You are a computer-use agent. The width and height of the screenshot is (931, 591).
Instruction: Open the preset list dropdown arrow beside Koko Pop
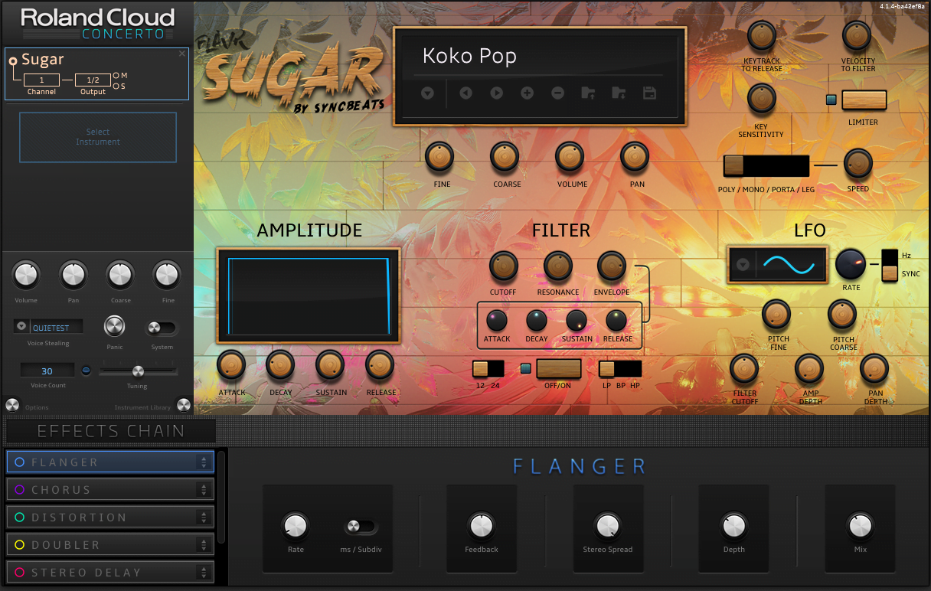coord(427,93)
